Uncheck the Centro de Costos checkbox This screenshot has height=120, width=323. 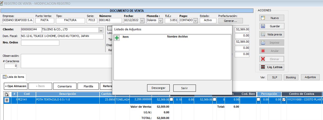point(284,99)
